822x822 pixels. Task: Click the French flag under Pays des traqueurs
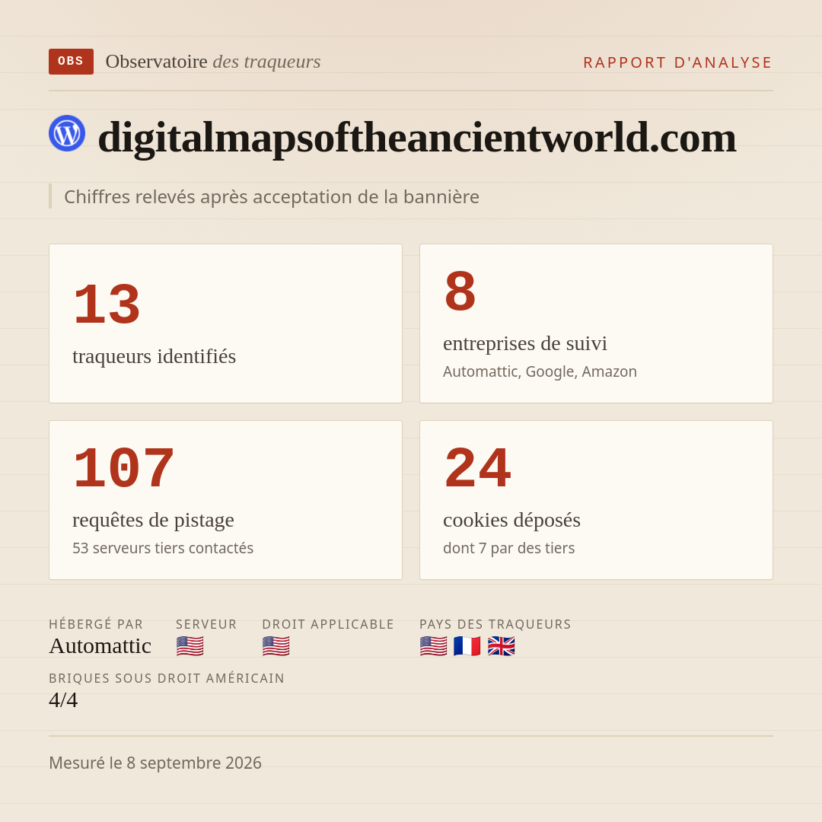(x=467, y=646)
